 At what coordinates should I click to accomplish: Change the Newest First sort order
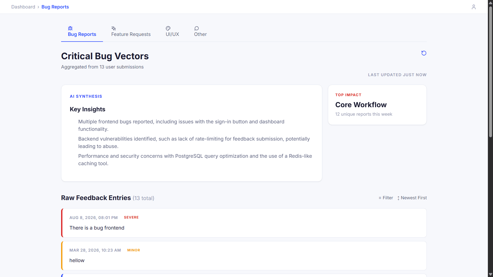coord(412,198)
